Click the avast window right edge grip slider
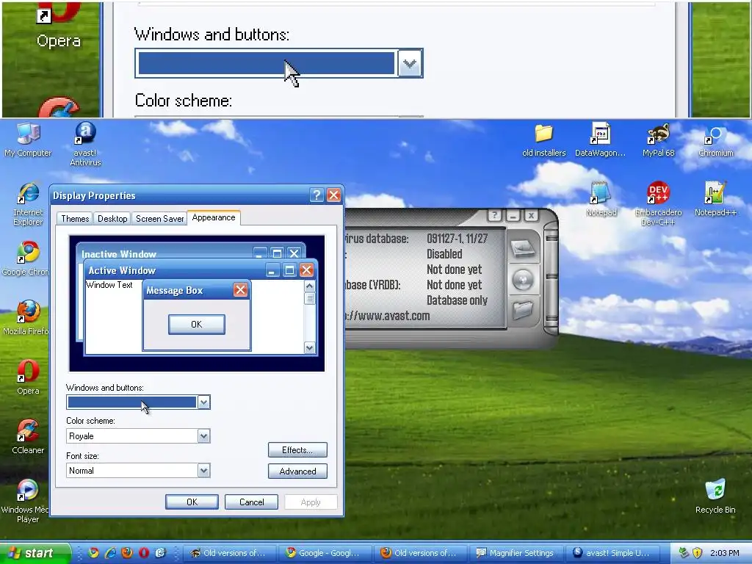Screen dimensions: 752x564 (x=552, y=278)
